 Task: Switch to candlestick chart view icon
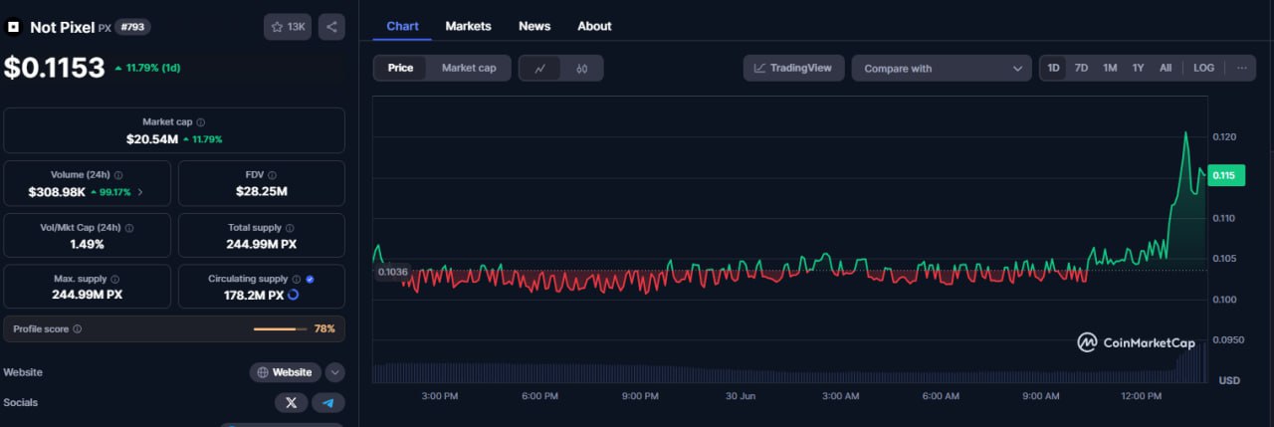(x=582, y=68)
